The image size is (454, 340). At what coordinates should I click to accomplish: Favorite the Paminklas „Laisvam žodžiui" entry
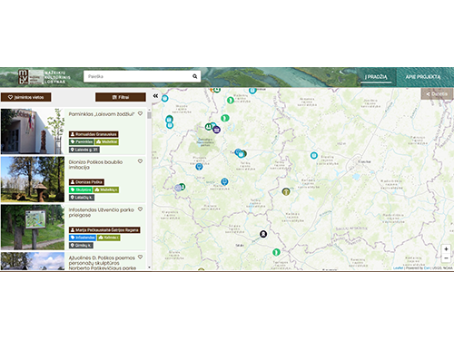click(x=140, y=113)
